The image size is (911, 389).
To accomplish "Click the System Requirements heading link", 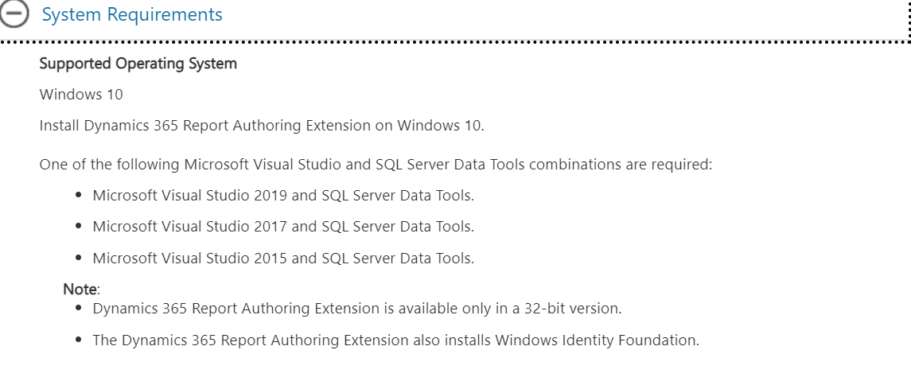I will [132, 14].
